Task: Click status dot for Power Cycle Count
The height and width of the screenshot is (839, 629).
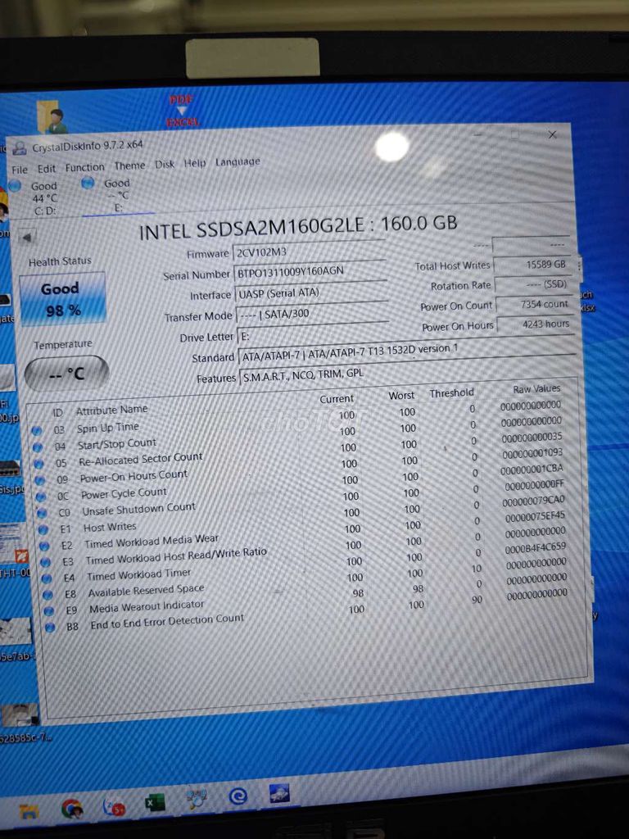Action: click(41, 497)
